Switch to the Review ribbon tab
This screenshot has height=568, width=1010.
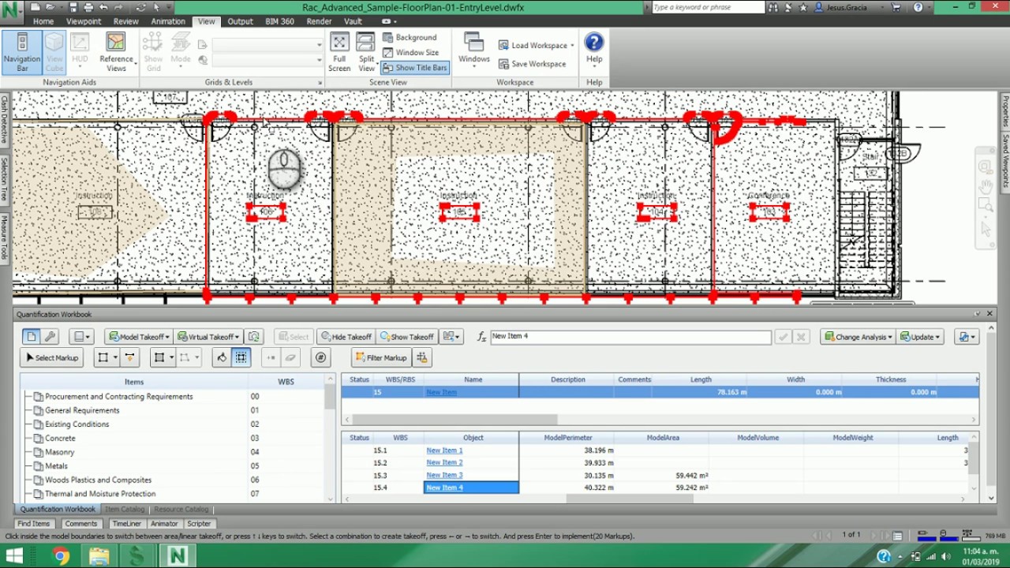pos(126,21)
